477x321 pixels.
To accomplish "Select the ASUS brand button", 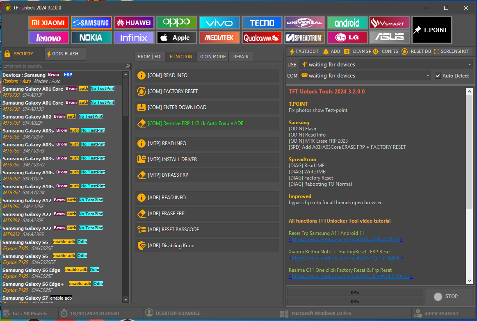I will coord(390,38).
